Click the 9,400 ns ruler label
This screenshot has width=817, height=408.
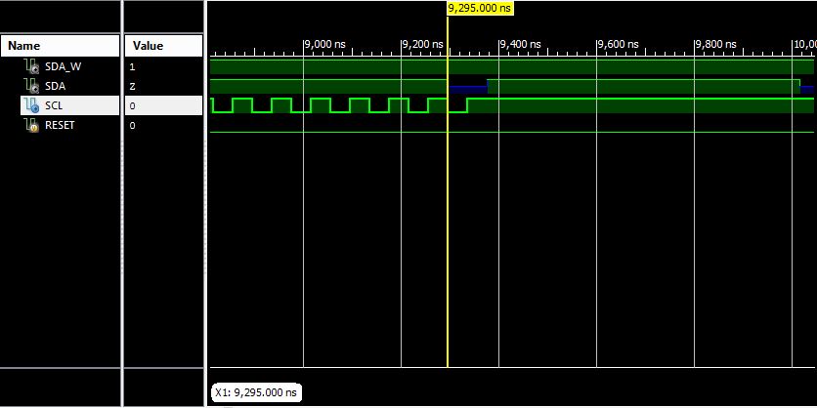pos(521,44)
